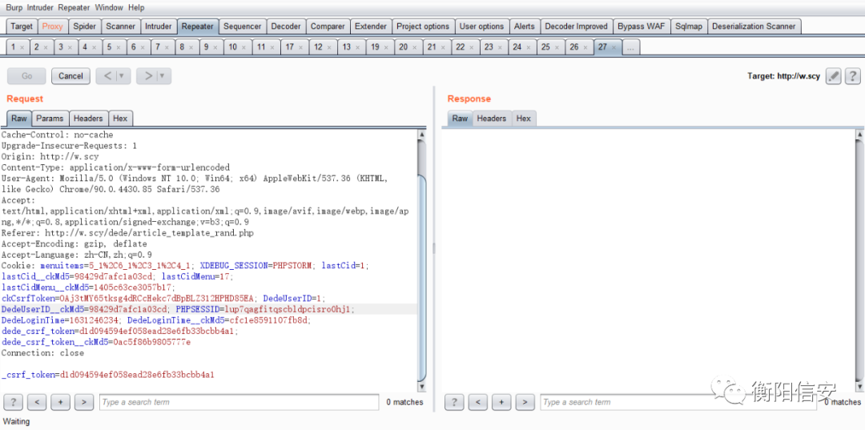Image resolution: width=865 pixels, height=430 pixels.
Task: Go forward to next request in history
Action: coord(148,76)
